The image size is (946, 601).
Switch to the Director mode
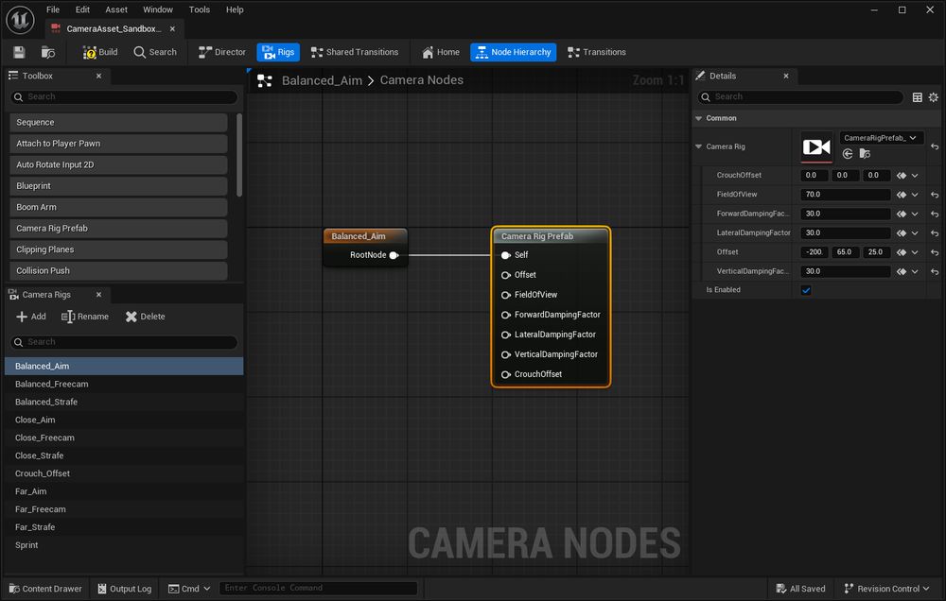[222, 52]
